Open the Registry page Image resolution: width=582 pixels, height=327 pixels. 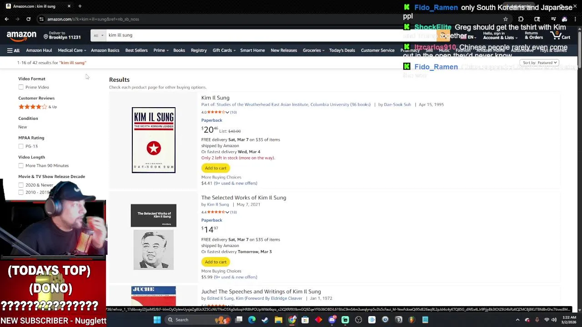pos(199,50)
